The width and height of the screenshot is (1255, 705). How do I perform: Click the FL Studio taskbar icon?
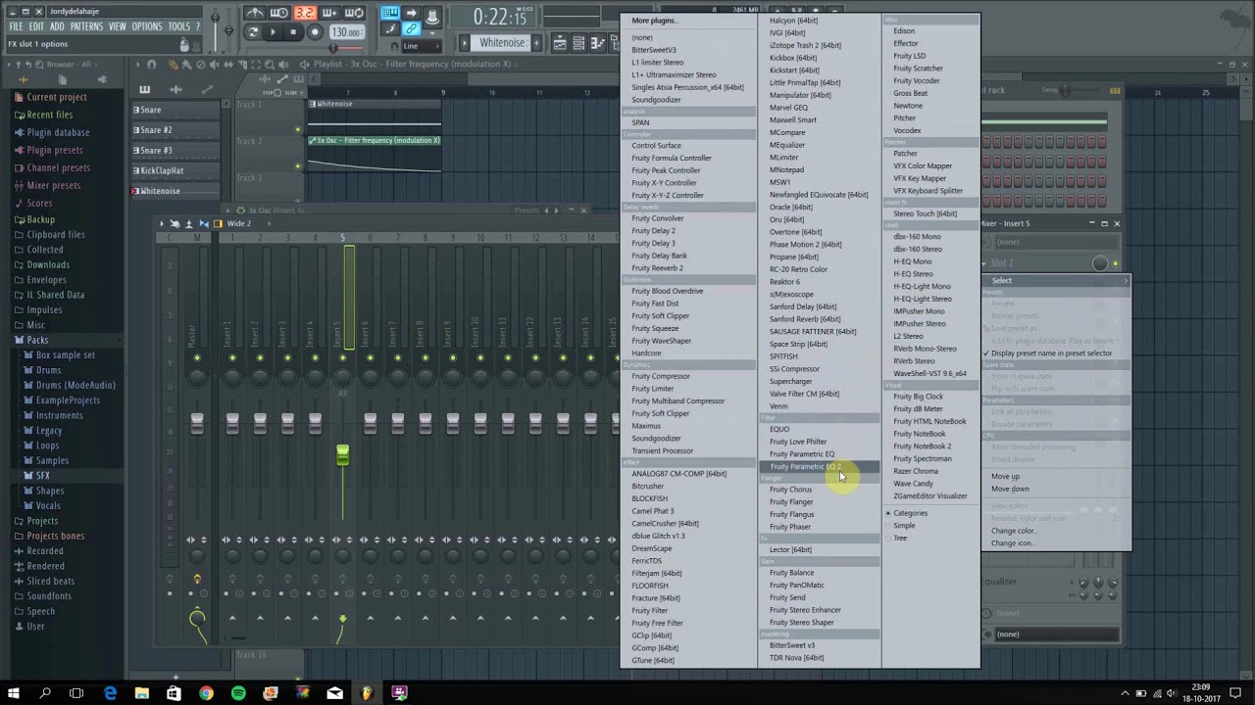click(x=367, y=693)
